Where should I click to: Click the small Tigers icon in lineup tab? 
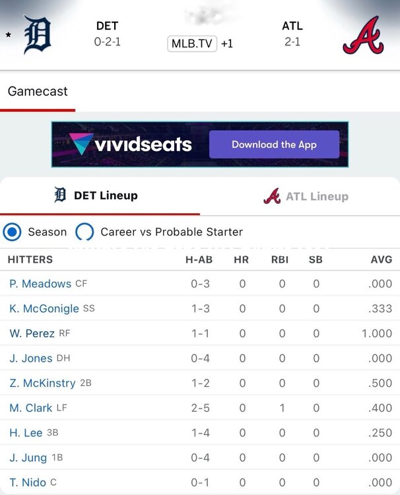point(60,195)
